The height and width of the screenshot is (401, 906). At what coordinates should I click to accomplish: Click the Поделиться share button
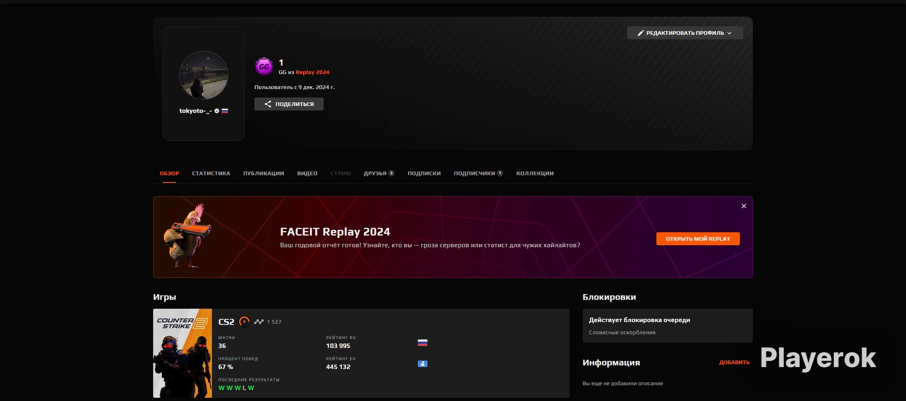point(289,104)
